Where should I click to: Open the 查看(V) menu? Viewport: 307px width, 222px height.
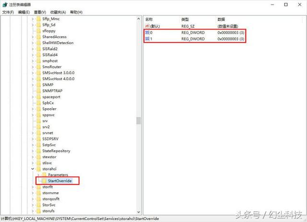point(40,12)
